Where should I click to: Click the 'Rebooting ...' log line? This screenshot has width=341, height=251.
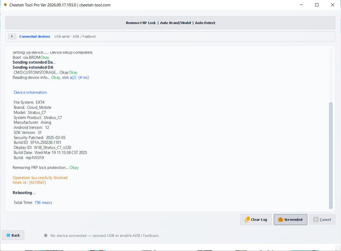[24, 193]
